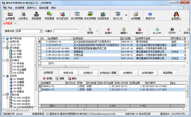Open 项目管理 toolbar icon
Viewport: 191px width, 117px height.
coord(49,16)
